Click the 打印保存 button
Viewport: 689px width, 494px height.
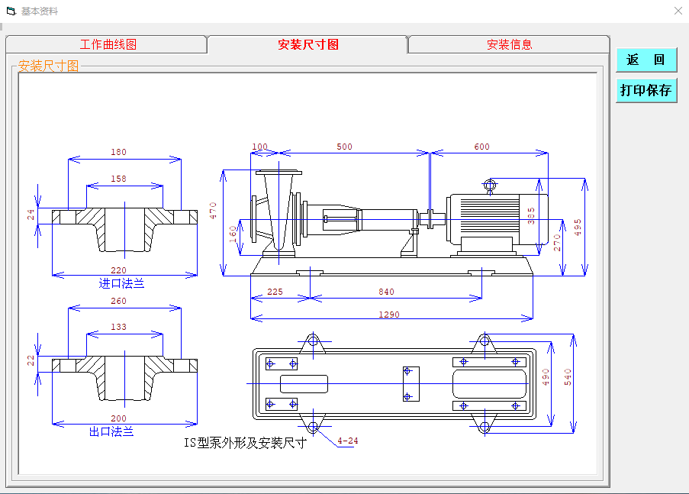tap(646, 90)
